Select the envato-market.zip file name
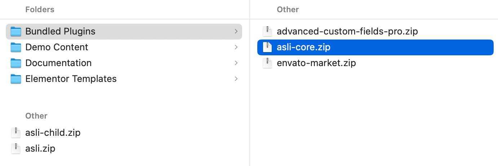498x166 pixels. [x=316, y=63]
